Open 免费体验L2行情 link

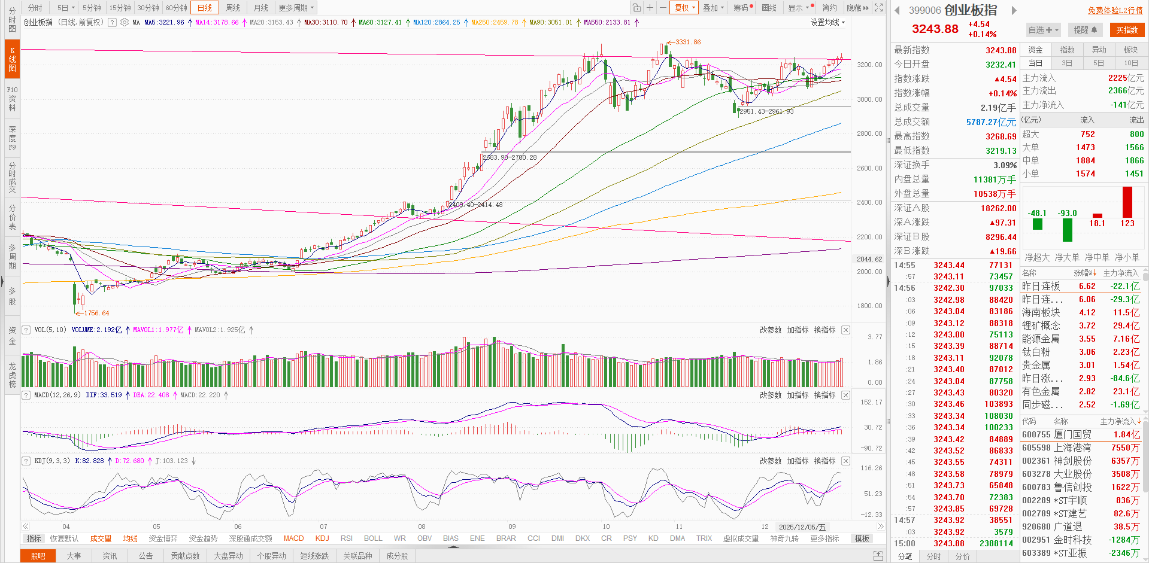[x=1115, y=10]
